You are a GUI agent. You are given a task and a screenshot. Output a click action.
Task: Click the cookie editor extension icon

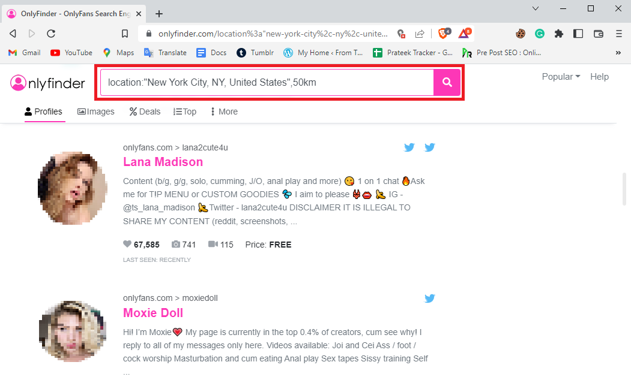(x=521, y=34)
